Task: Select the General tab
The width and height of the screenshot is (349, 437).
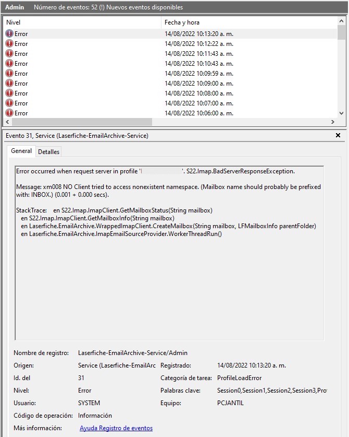Action: pyautogui.click(x=21, y=151)
